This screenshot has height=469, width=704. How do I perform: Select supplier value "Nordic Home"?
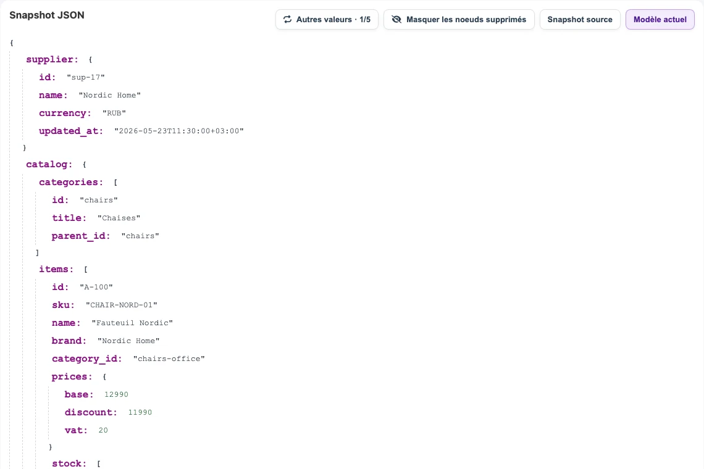pos(109,95)
